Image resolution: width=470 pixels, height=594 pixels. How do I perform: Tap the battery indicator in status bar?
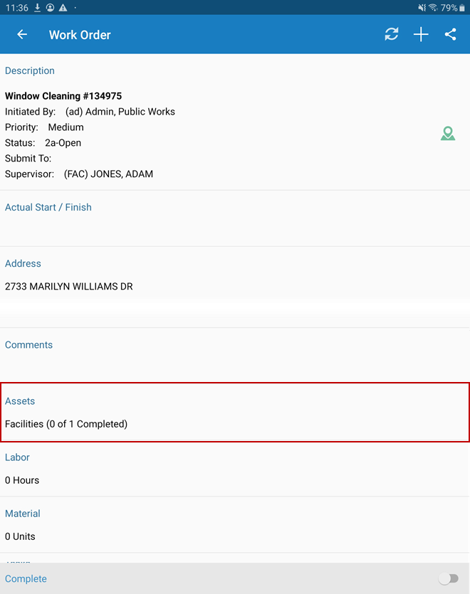[462, 8]
